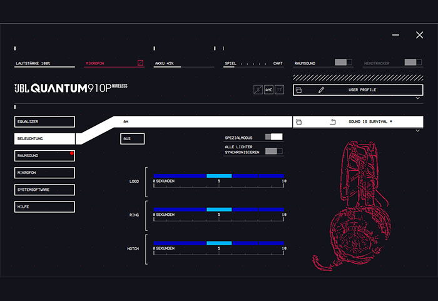Click the CHAT label on balance slider

[278, 63]
